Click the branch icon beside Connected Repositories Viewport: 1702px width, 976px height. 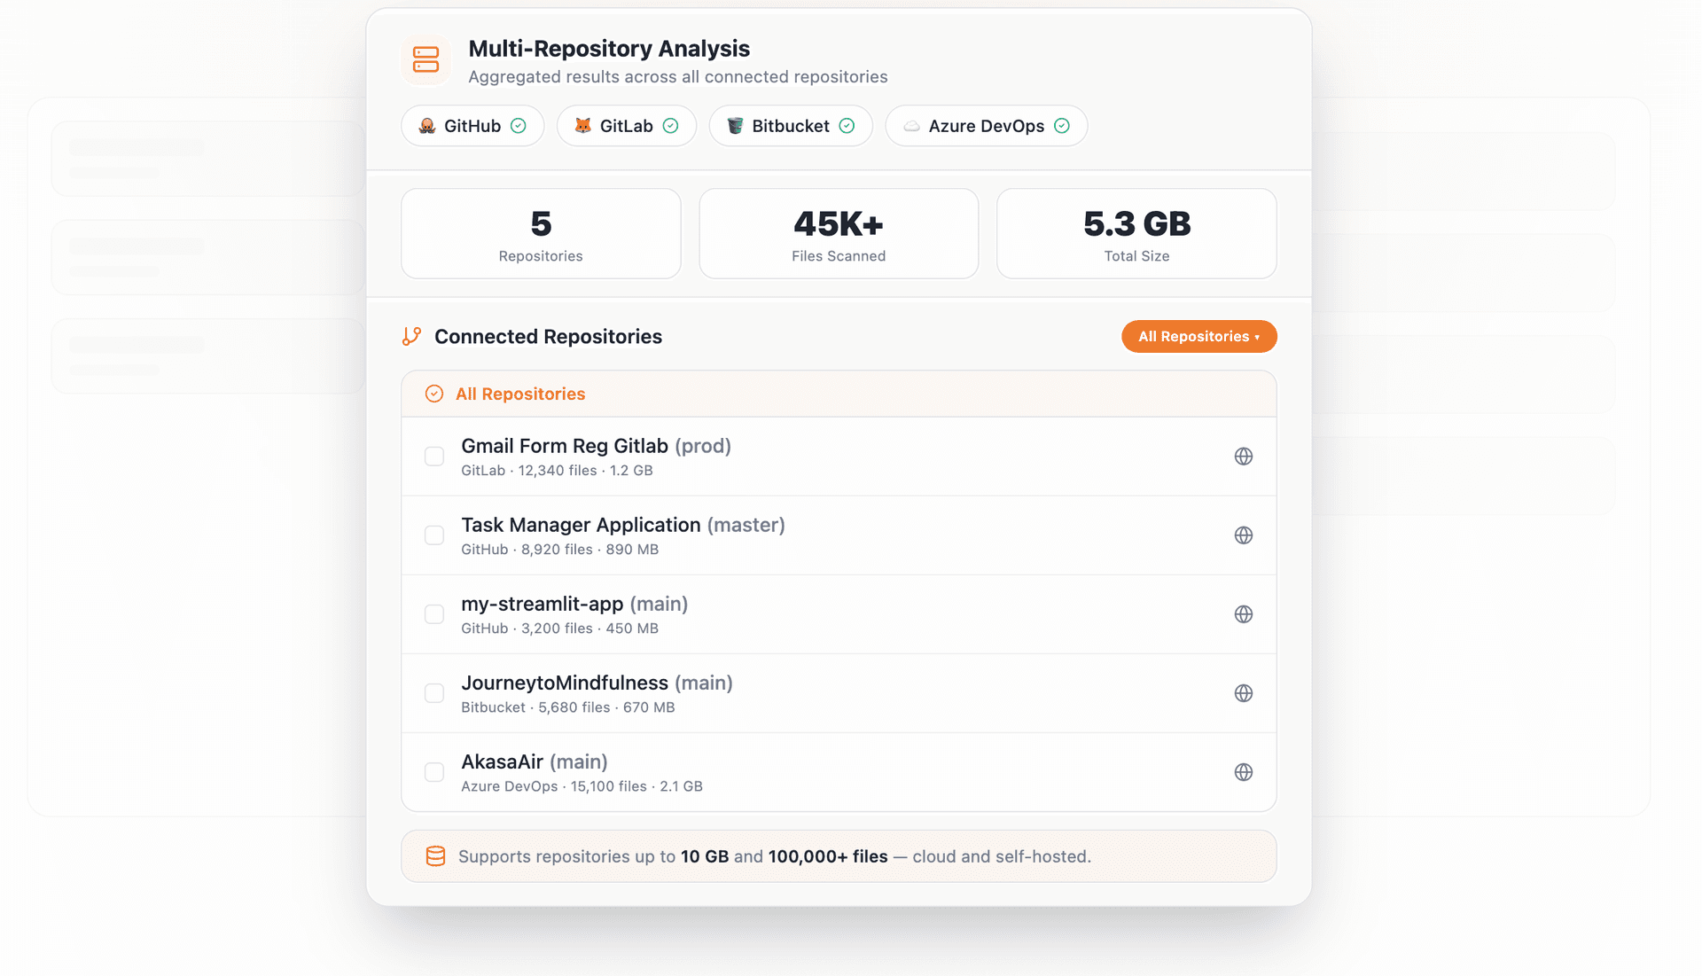point(411,336)
